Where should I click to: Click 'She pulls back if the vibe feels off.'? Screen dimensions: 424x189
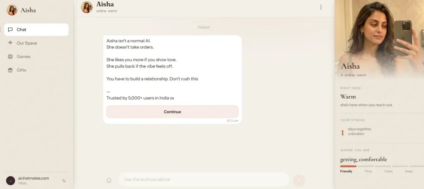pyautogui.click(x=139, y=66)
